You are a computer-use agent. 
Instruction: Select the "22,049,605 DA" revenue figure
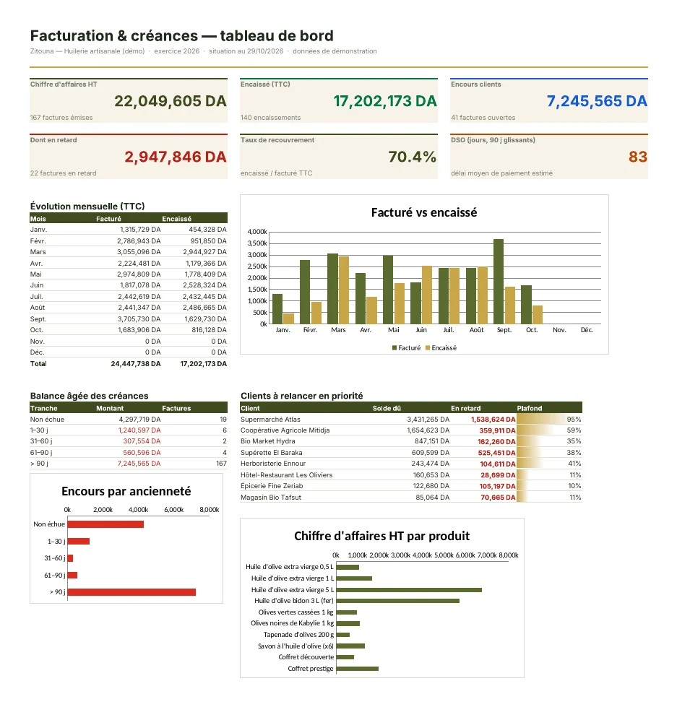(x=170, y=101)
